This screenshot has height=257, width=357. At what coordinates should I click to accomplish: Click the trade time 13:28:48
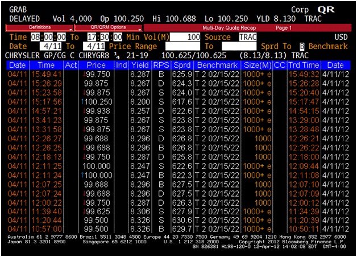pyautogui.click(x=304, y=129)
